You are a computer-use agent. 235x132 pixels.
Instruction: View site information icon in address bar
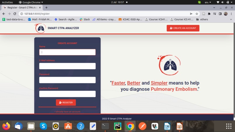22,14
